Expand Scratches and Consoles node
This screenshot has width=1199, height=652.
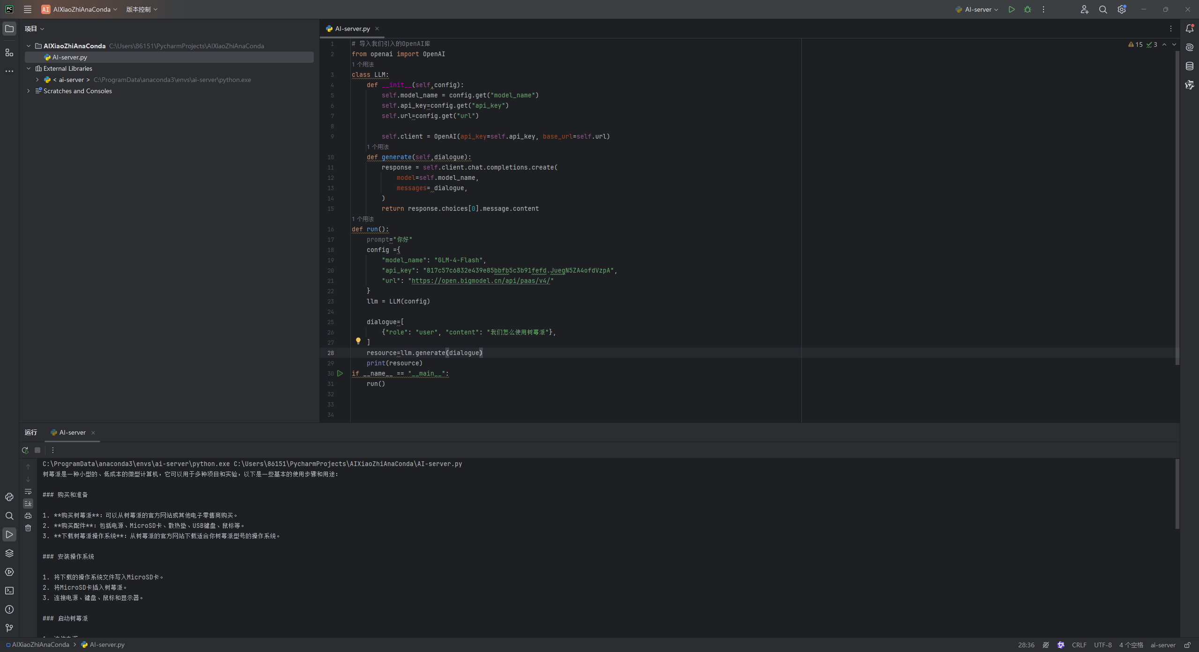click(x=29, y=91)
